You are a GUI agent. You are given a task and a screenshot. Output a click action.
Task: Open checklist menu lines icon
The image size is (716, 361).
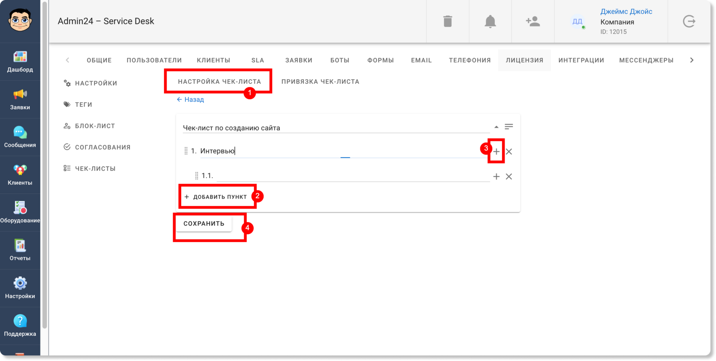pyautogui.click(x=509, y=127)
